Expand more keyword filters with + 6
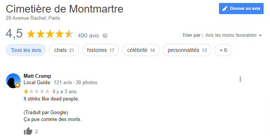This screenshot has width=270, height=138. (223, 50)
